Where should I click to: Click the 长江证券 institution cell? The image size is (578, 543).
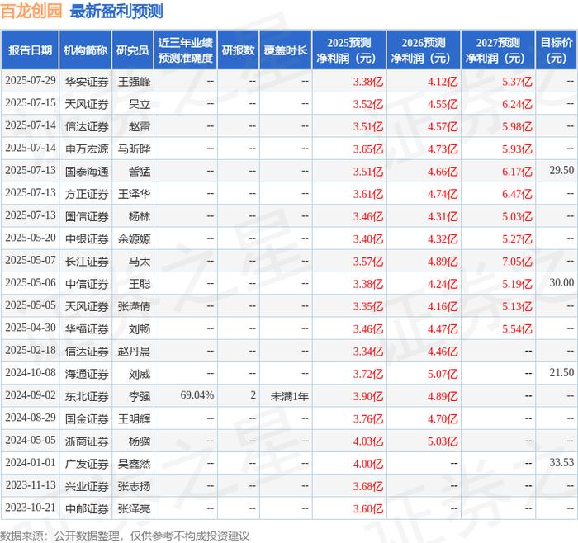click(87, 262)
